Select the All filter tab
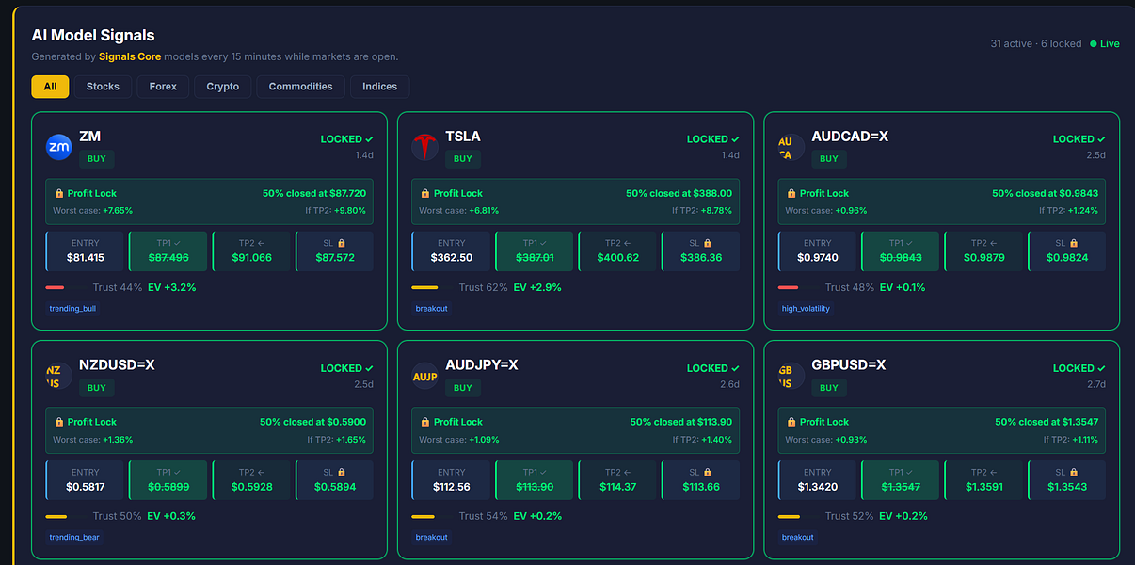Image resolution: width=1135 pixels, height=565 pixels. click(x=50, y=87)
